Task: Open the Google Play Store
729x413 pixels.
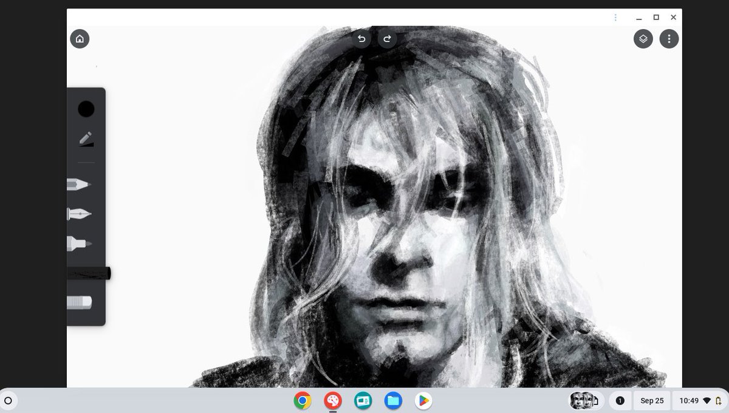Action: point(423,400)
